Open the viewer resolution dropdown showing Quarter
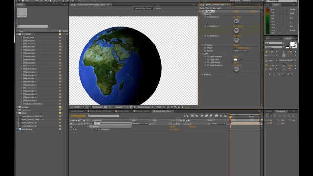 (x=122, y=107)
